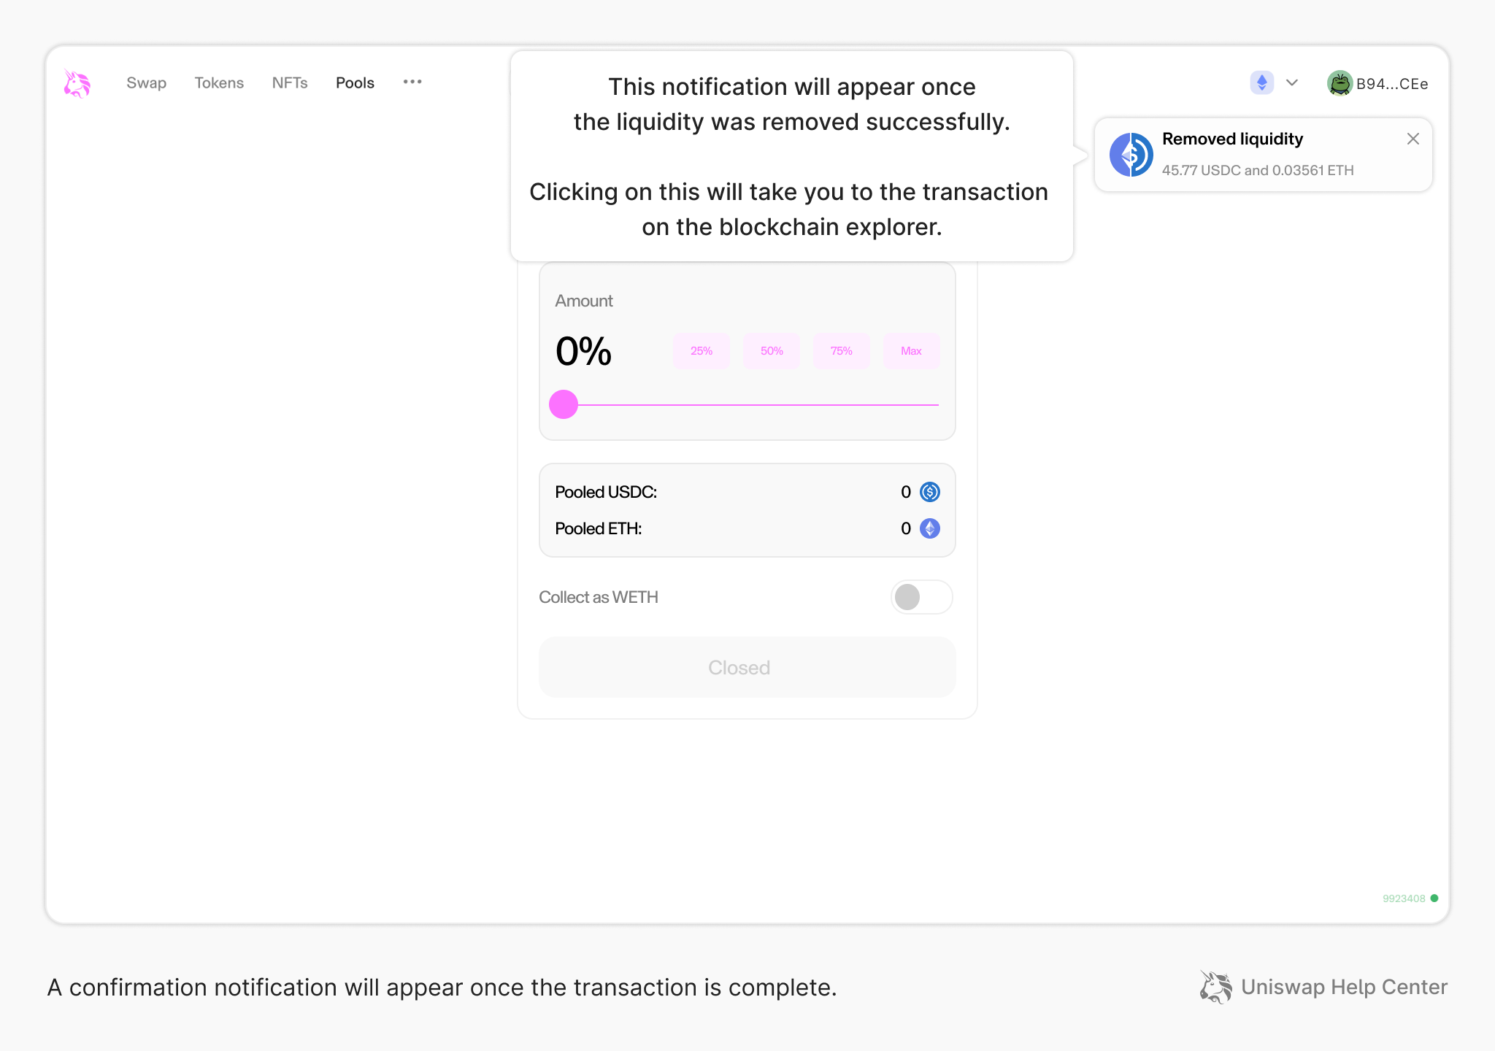The width and height of the screenshot is (1495, 1051).
Task: Click the block number 9923408 indicator
Action: pyautogui.click(x=1402, y=898)
